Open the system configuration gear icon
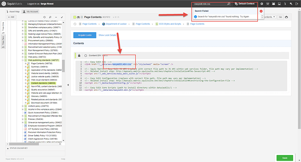This screenshot has width=301, height=162. [262, 4]
